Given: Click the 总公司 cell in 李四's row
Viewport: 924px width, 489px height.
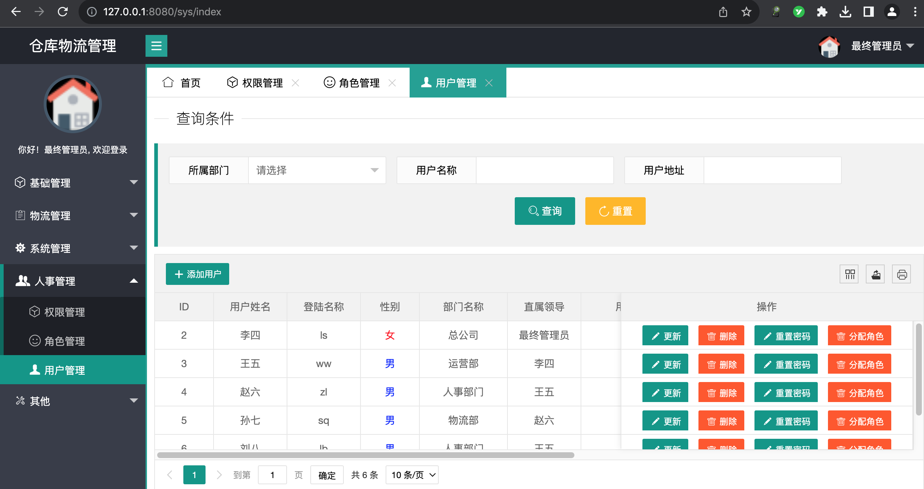Looking at the screenshot, I should pos(463,335).
